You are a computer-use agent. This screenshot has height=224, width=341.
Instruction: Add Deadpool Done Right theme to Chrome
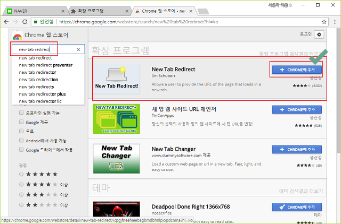pos(297,207)
